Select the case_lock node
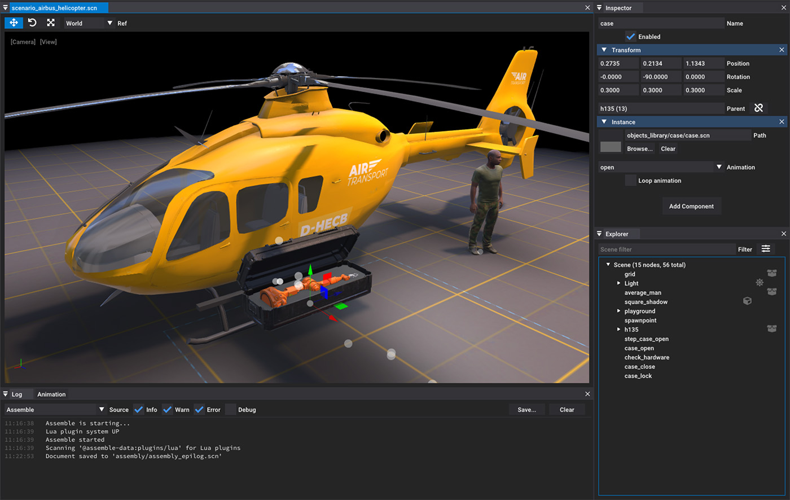Screen dimensions: 790x500 point(638,376)
